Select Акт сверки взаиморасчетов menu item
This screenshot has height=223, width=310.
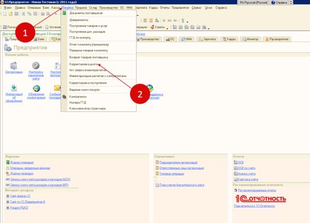pyautogui.click(x=102, y=70)
